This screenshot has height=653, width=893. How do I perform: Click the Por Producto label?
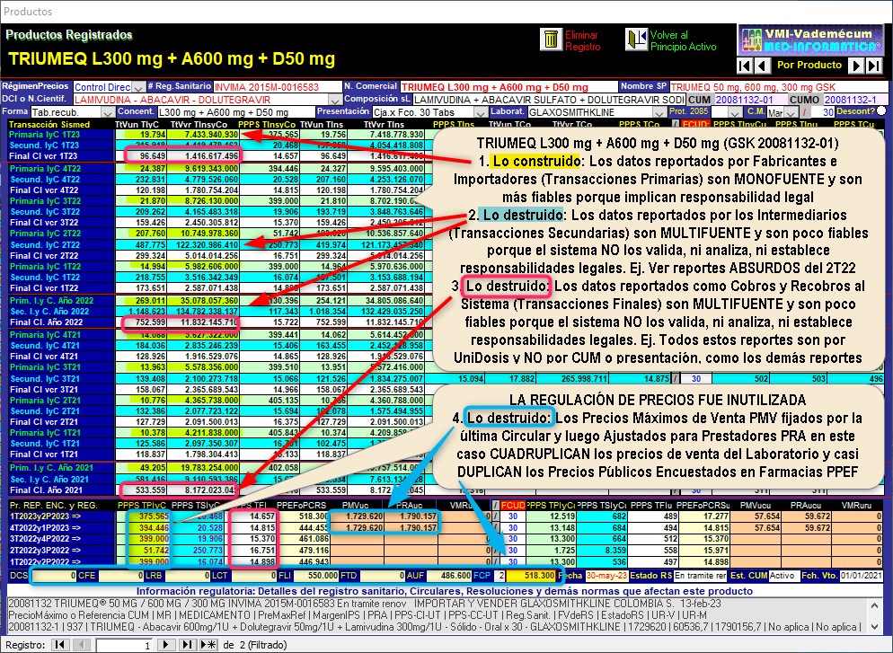point(809,66)
